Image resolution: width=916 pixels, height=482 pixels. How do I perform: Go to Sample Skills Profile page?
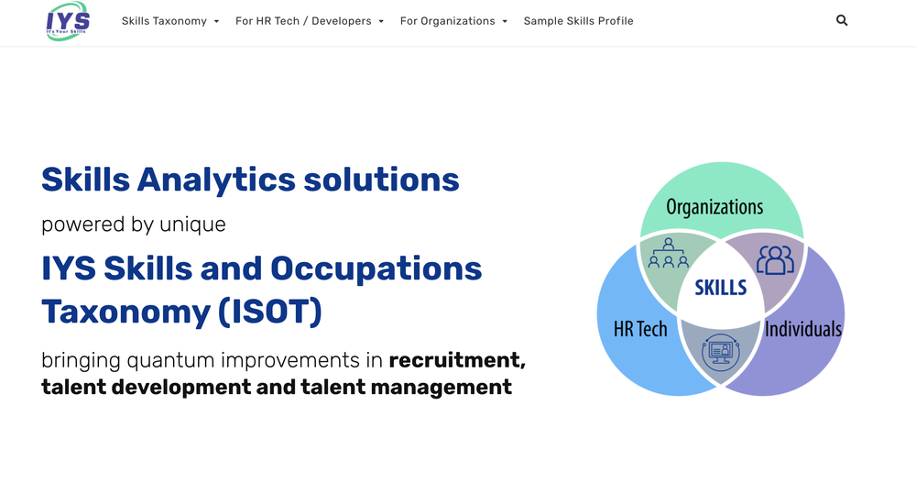(578, 21)
